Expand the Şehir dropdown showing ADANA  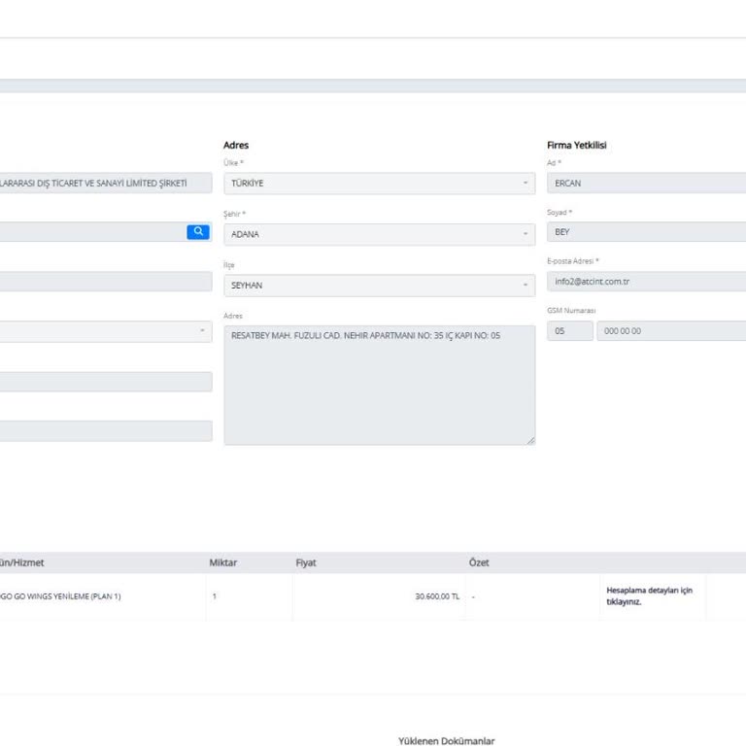click(379, 234)
